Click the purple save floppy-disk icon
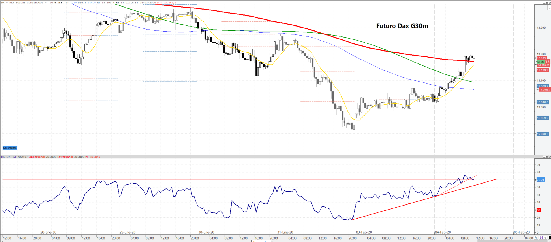The image size is (551, 242). [x=541, y=238]
